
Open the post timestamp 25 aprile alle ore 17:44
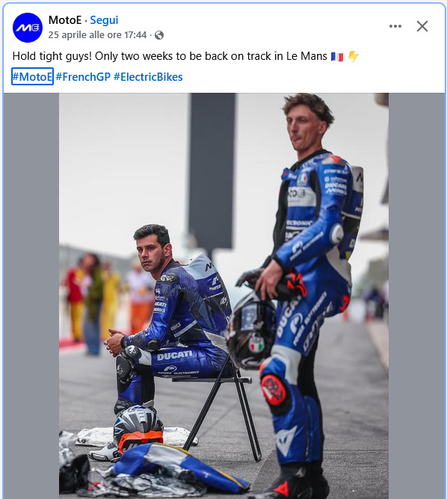(x=97, y=34)
